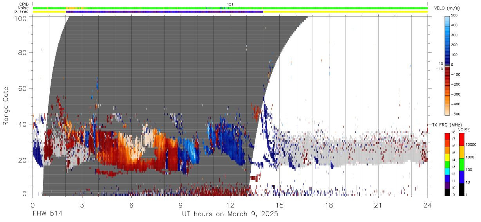Click the green segment of the NOISE color bar
Screen dimensions: 481x222
(461, 164)
